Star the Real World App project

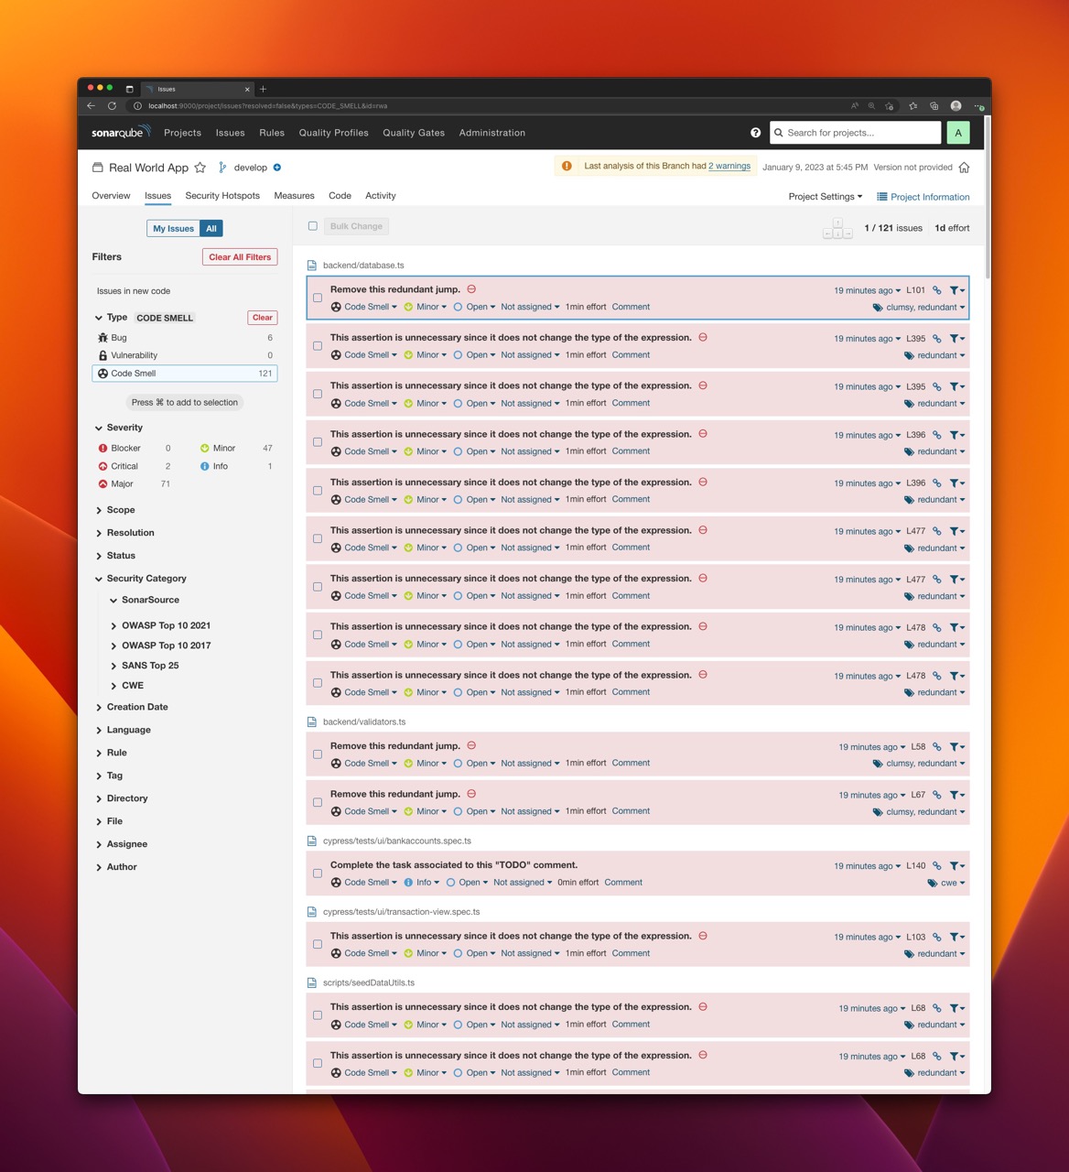200,168
